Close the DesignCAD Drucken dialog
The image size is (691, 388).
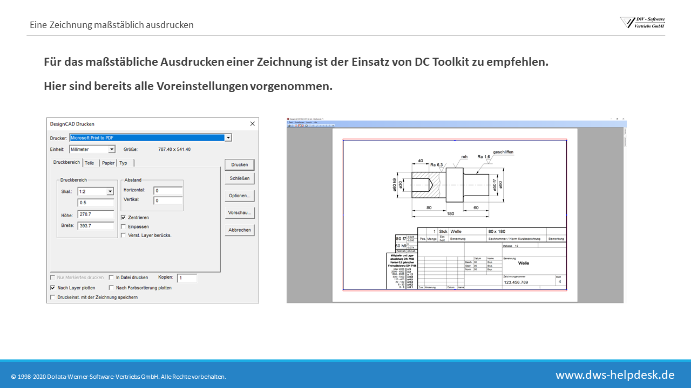252,124
